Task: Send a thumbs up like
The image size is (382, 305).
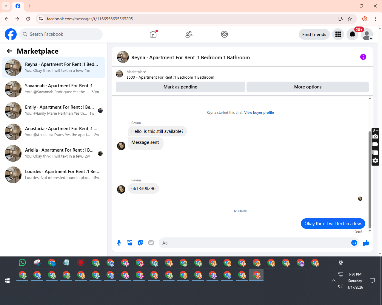Action: point(366,243)
